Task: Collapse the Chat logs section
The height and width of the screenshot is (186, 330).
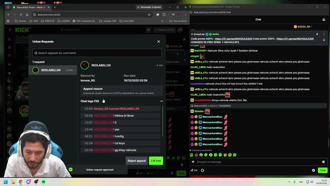Action: click(x=162, y=101)
